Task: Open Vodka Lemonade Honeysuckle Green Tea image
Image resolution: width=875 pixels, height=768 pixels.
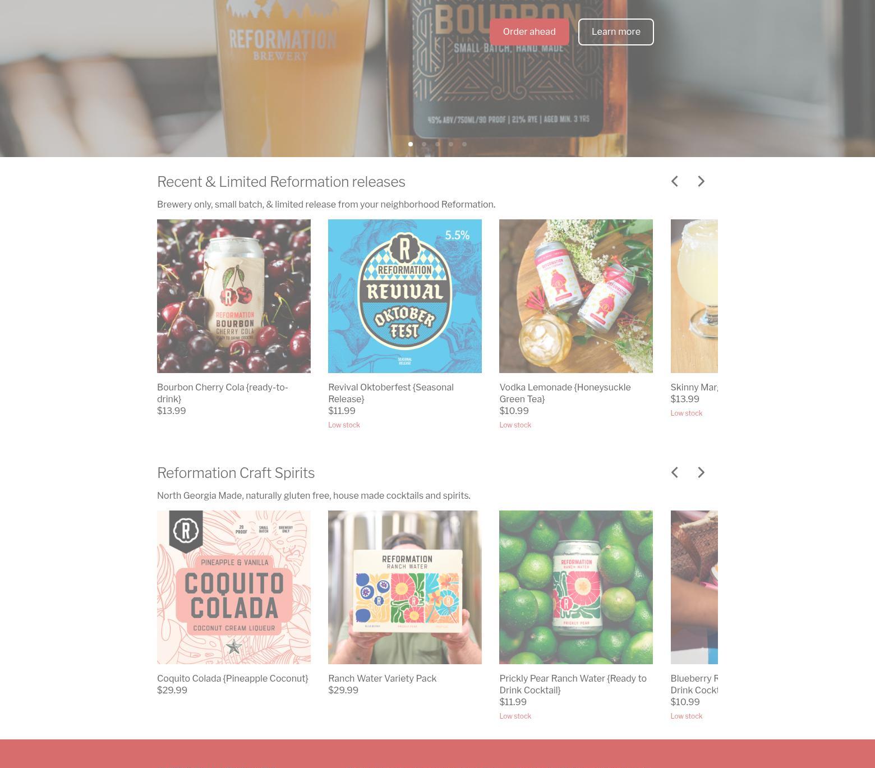Action: coord(576,296)
